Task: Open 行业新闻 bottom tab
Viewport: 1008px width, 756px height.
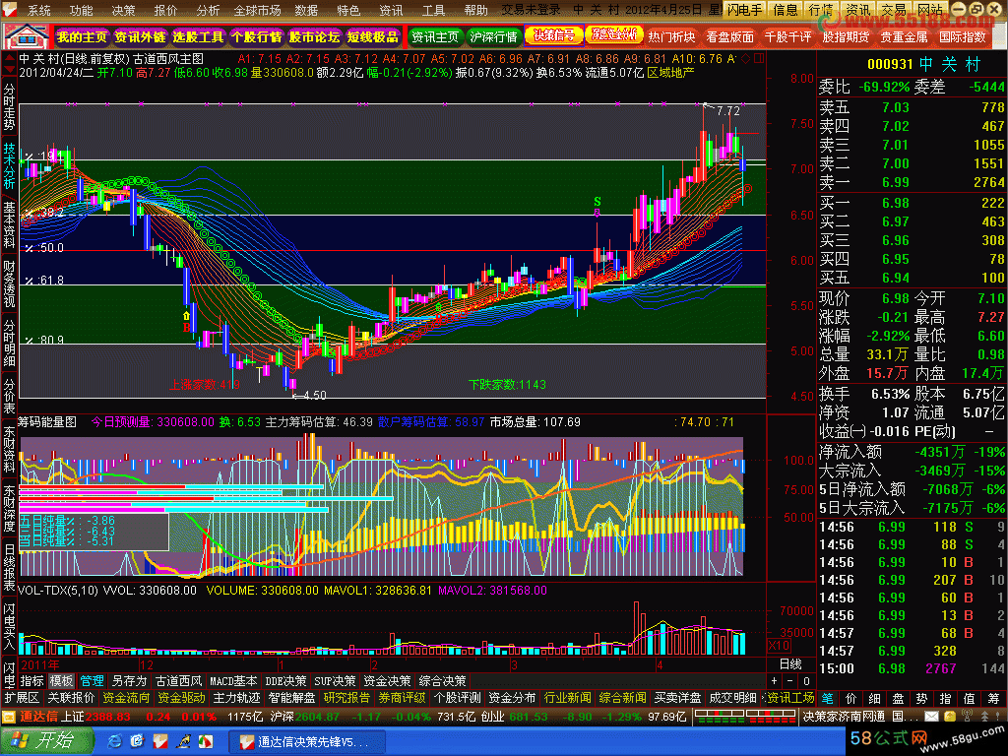Action: (x=567, y=698)
